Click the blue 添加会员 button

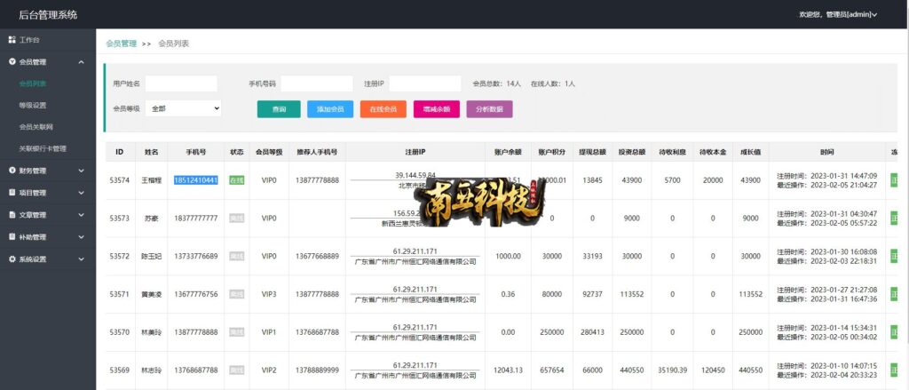[330, 109]
